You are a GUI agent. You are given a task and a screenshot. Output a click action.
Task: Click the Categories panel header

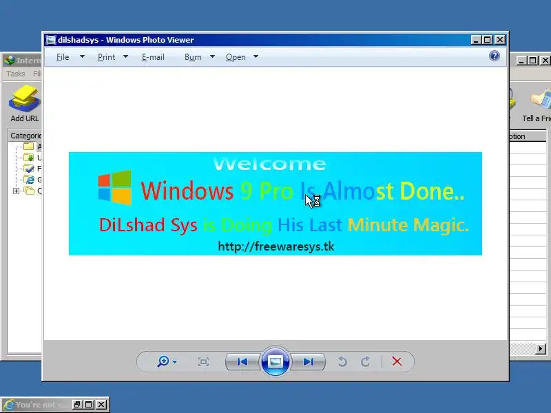(25, 136)
